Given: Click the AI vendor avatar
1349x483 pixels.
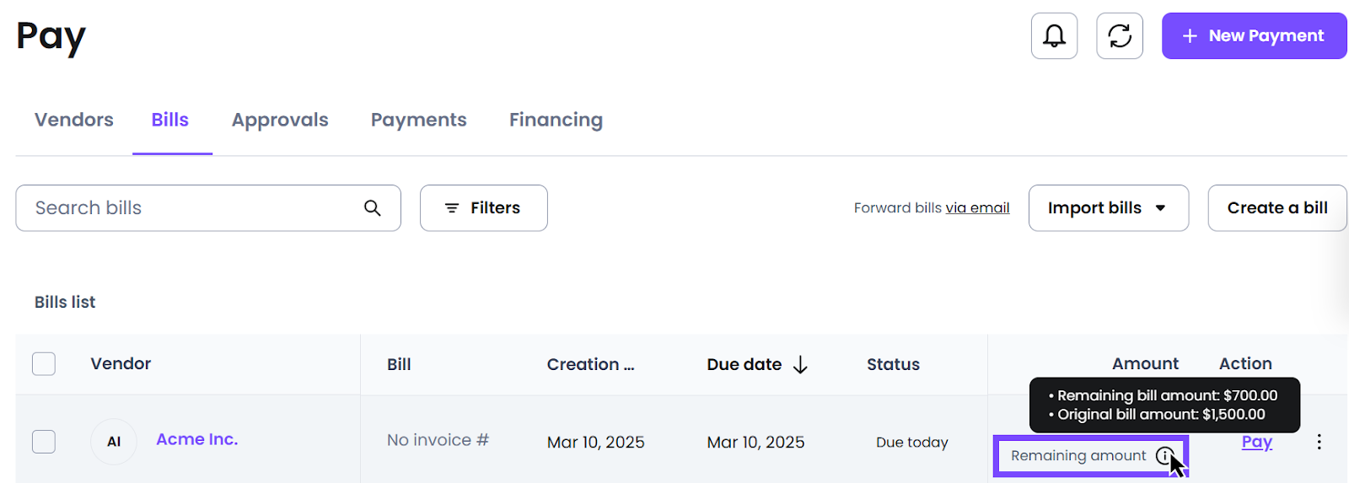Looking at the screenshot, I should click(114, 442).
